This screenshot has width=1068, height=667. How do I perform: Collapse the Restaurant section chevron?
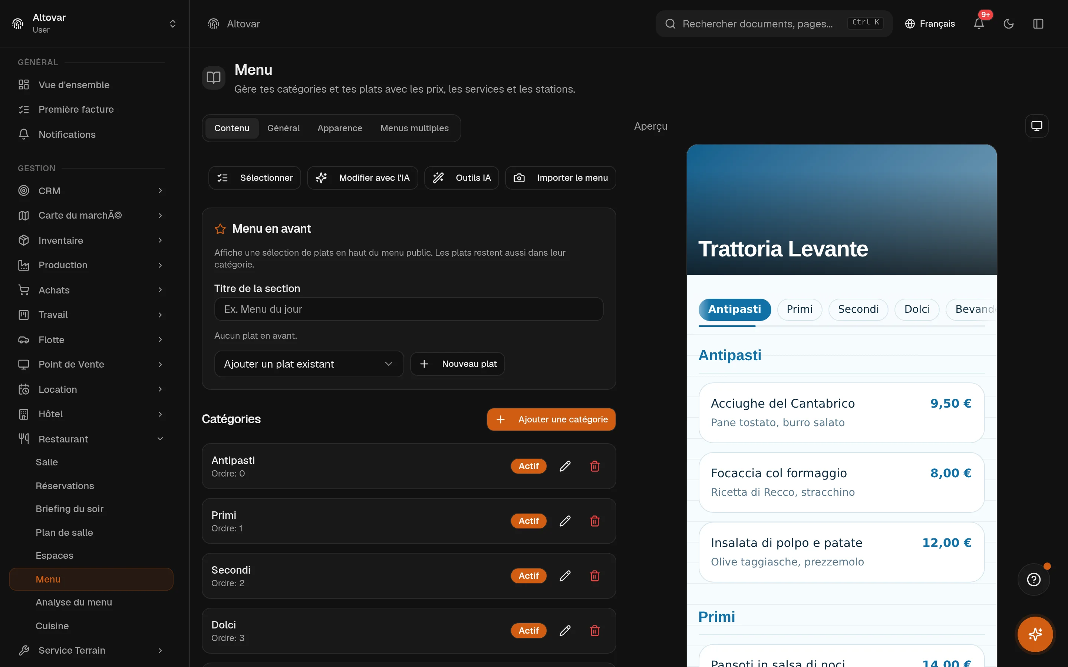click(x=160, y=438)
